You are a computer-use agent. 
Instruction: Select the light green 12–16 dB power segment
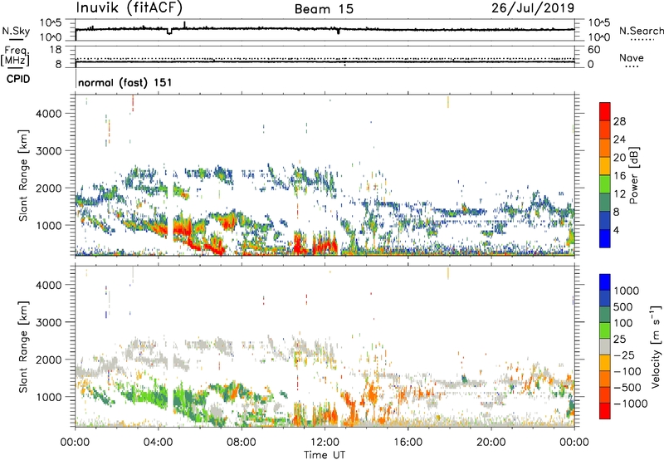[x=605, y=184]
